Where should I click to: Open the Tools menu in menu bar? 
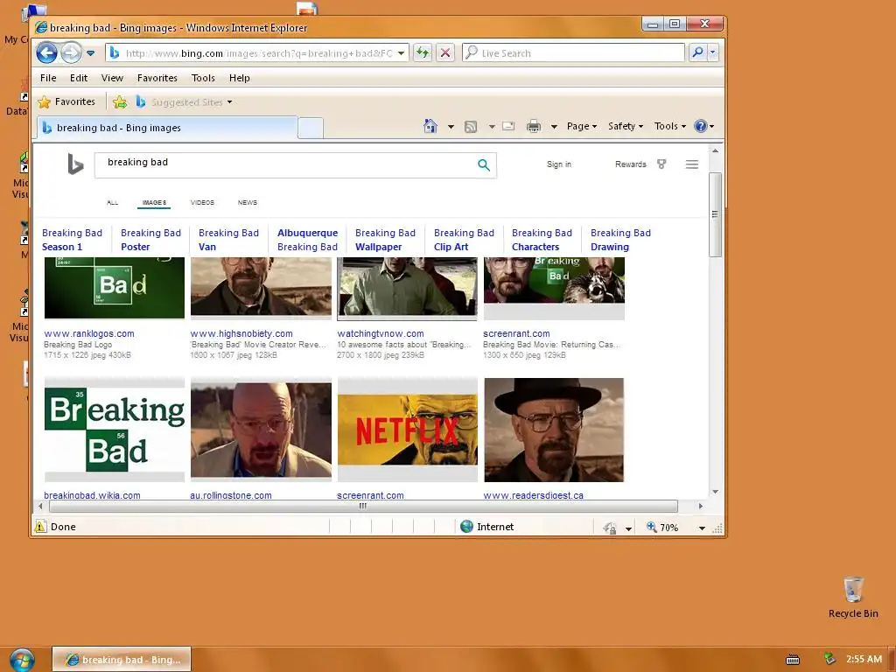[203, 78]
